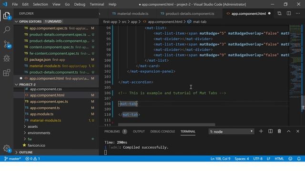Open package.json in Open Editors
Screen dimensions: 305x171
click(x=56, y=59)
